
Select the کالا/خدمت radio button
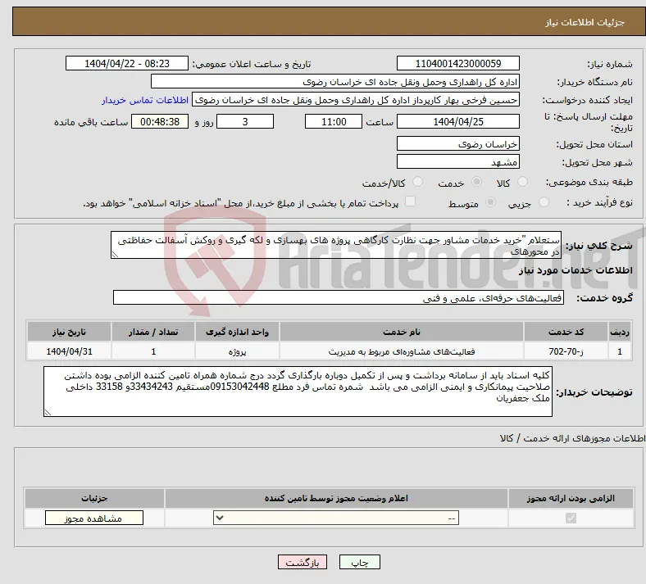418,182
